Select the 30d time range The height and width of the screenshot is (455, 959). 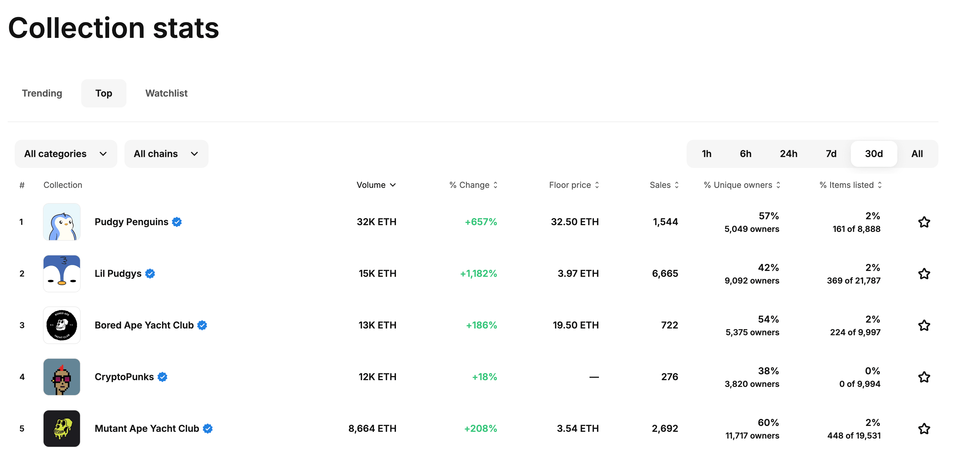click(874, 154)
